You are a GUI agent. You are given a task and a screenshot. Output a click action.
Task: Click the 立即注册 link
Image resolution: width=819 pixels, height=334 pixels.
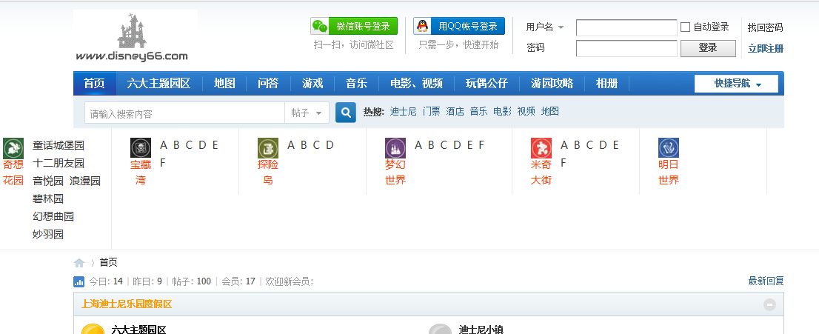(x=765, y=49)
